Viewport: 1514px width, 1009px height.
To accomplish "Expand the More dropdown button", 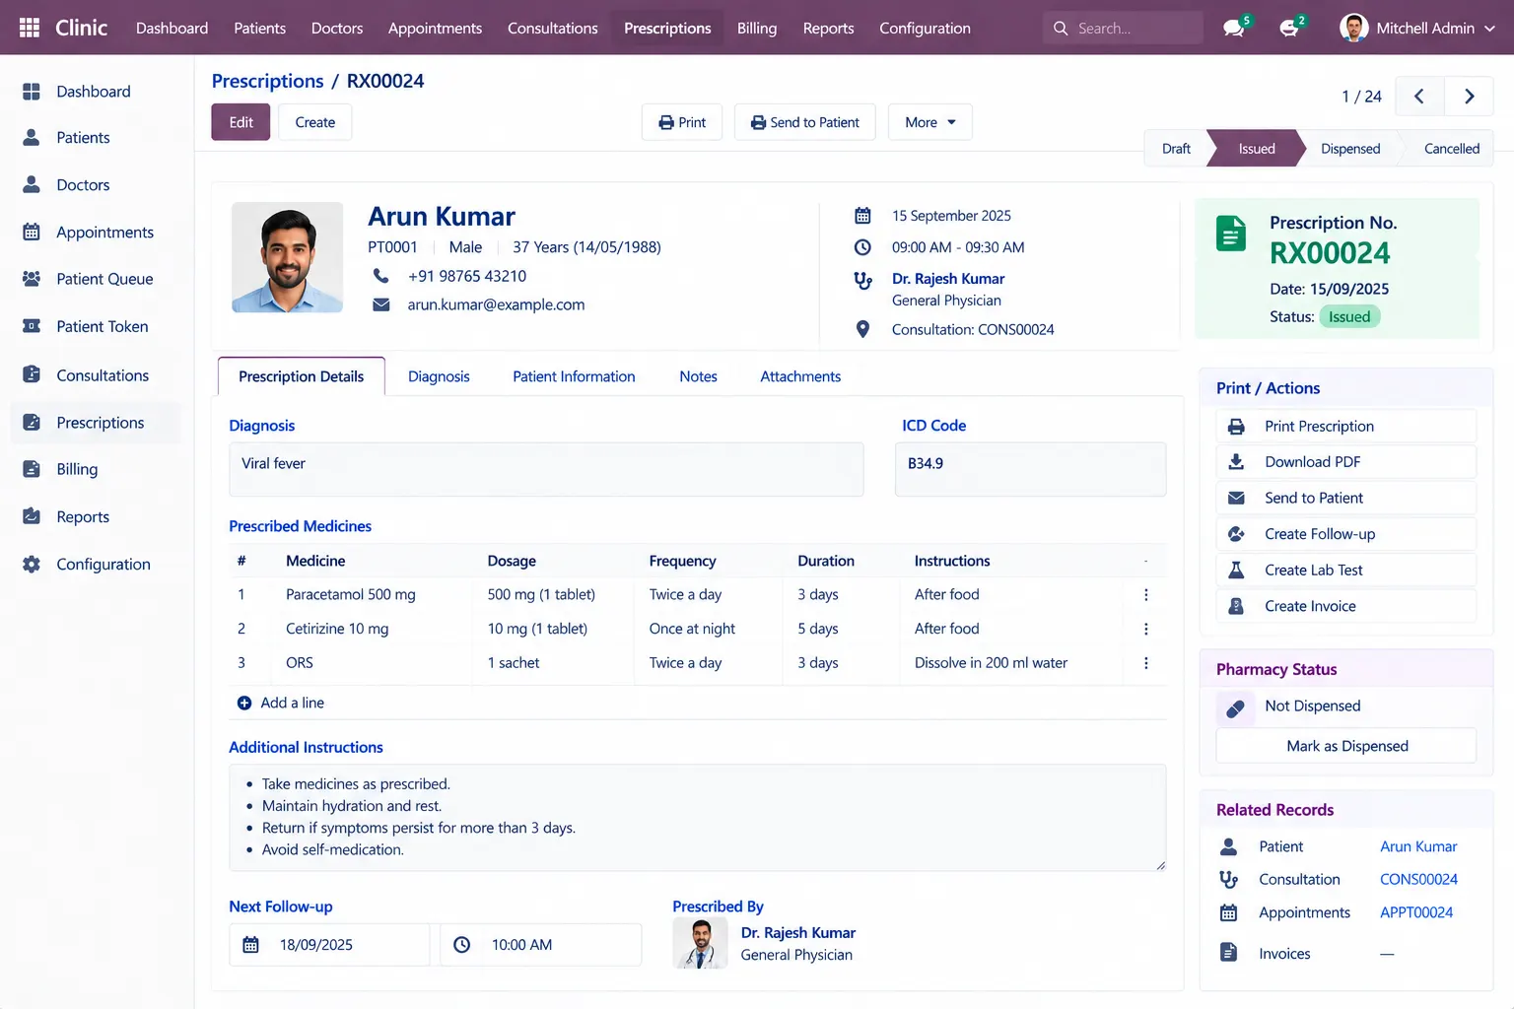I will (x=930, y=122).
